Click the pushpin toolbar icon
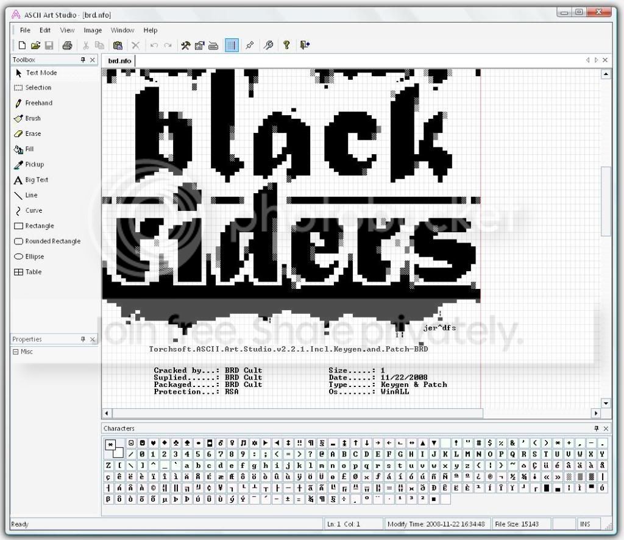Viewport: 624px width, 540px height. click(x=249, y=45)
